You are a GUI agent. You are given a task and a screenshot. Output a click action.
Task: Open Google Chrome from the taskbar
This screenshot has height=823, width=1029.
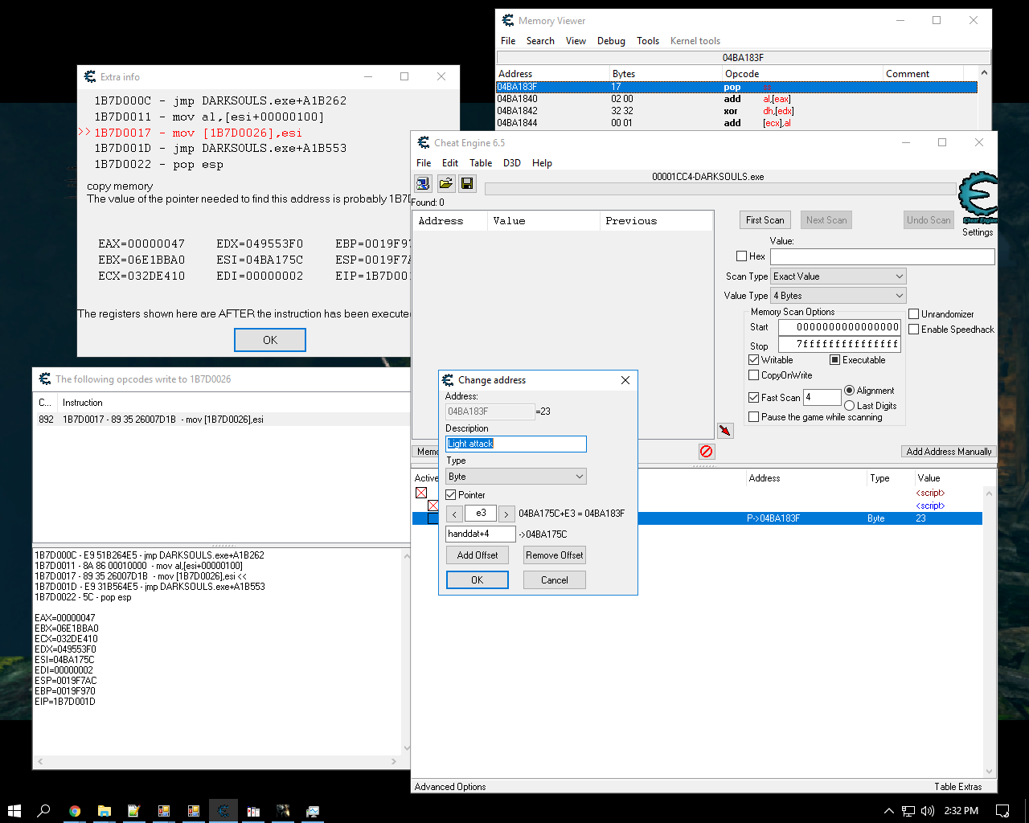(74, 811)
